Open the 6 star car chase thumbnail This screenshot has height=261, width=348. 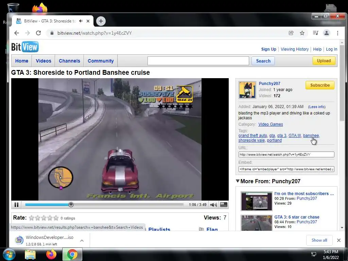click(256, 223)
